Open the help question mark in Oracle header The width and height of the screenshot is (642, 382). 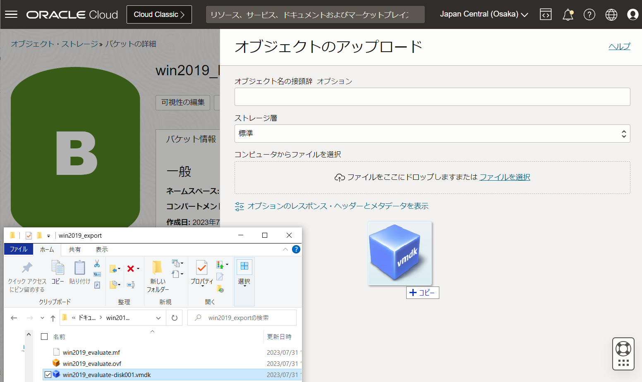click(589, 14)
